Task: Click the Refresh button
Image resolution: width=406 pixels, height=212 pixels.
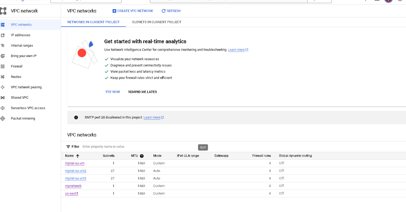Action: [x=171, y=11]
